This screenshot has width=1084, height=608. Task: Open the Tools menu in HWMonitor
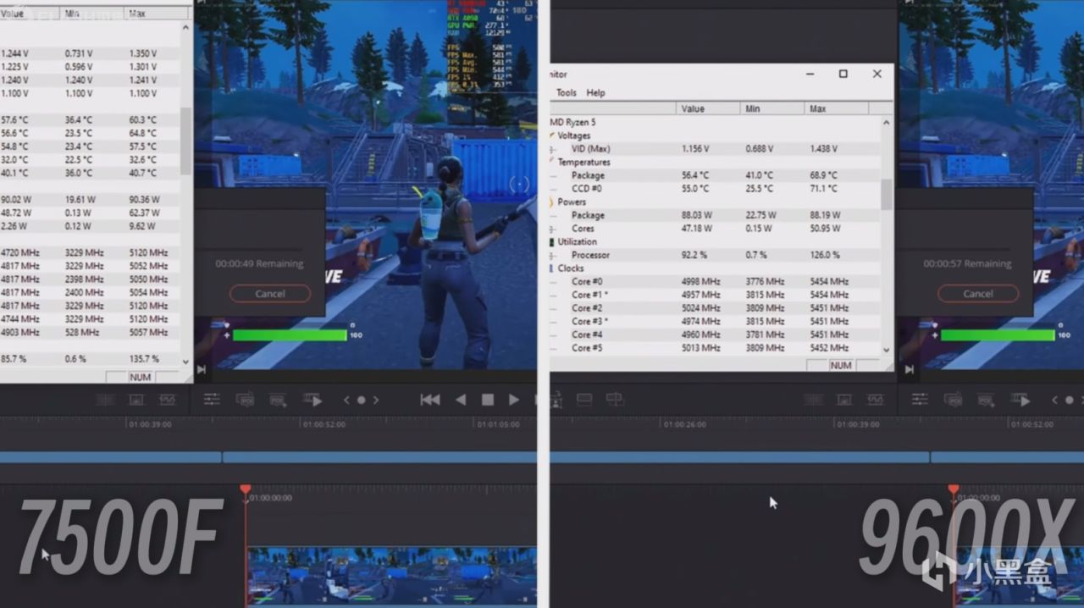pos(567,92)
